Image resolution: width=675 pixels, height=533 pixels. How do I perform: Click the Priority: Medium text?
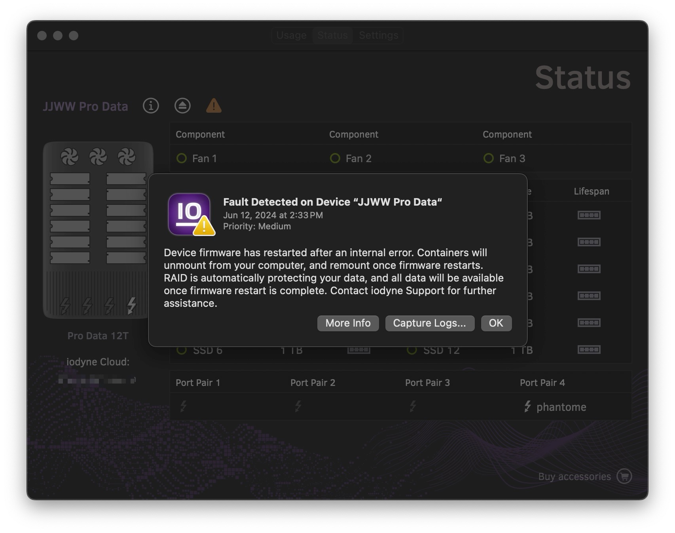point(257,226)
